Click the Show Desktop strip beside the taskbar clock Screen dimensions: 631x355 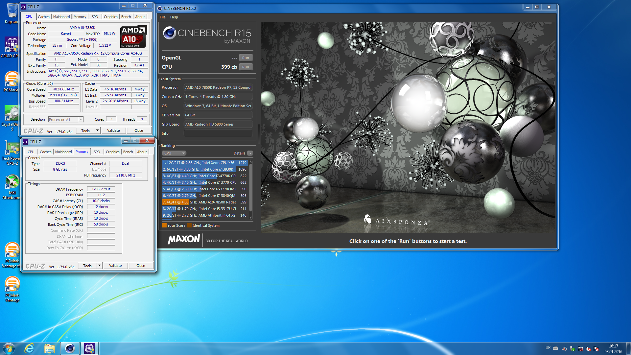coord(628,349)
